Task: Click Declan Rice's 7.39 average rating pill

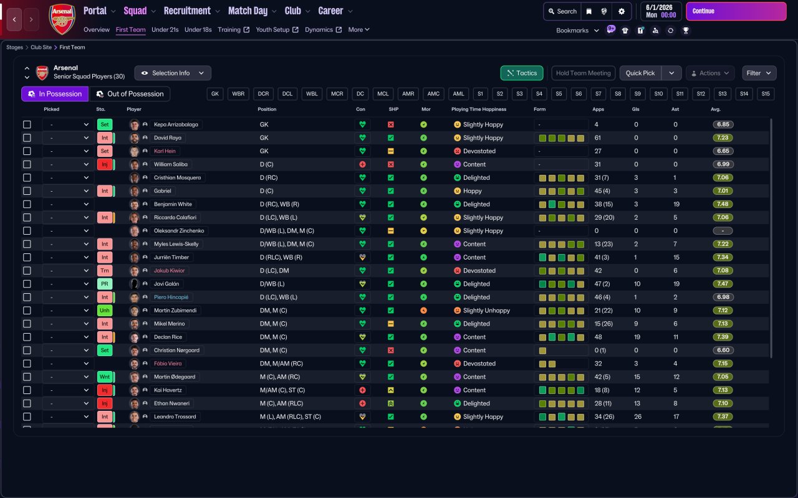Action: coord(723,337)
